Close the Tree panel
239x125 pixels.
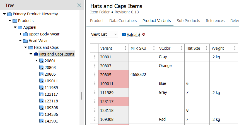(79, 5)
